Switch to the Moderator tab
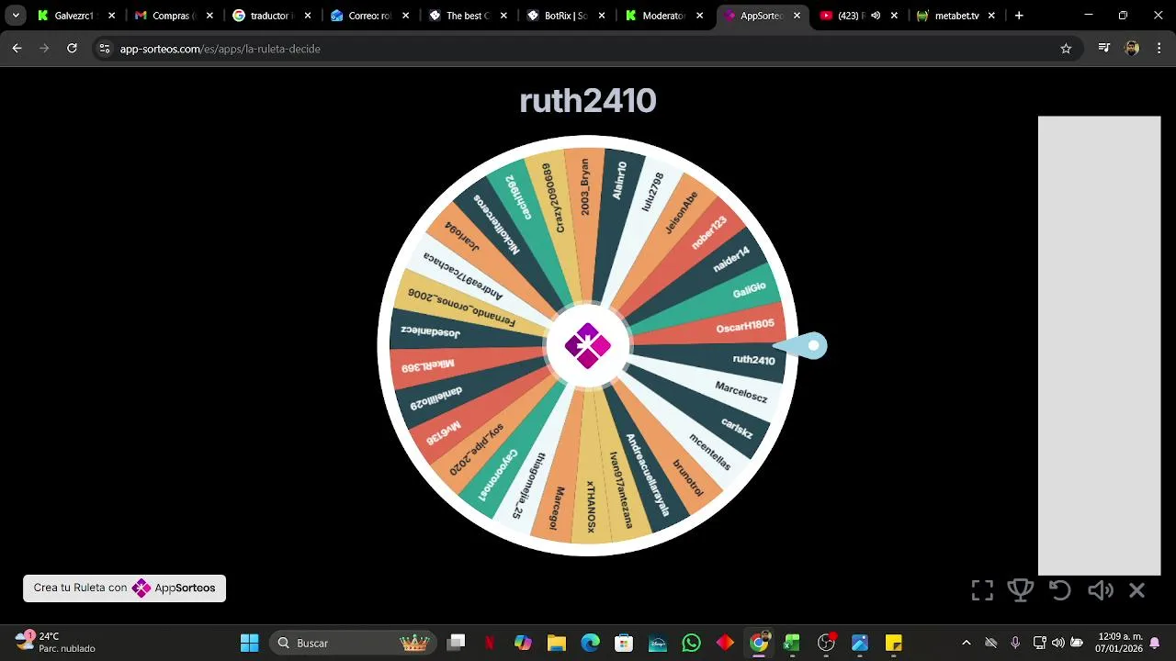Image resolution: width=1176 pixels, height=661 pixels. point(664,16)
